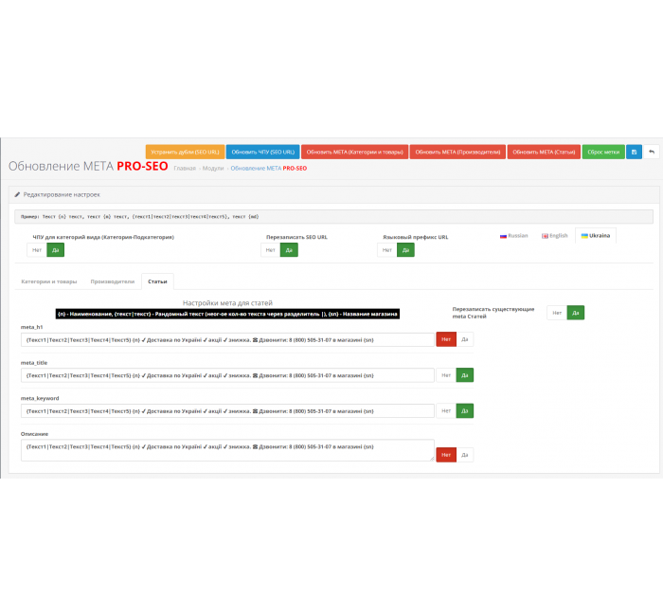
Task: Click the black placeholder legend bar
Action: (x=227, y=314)
